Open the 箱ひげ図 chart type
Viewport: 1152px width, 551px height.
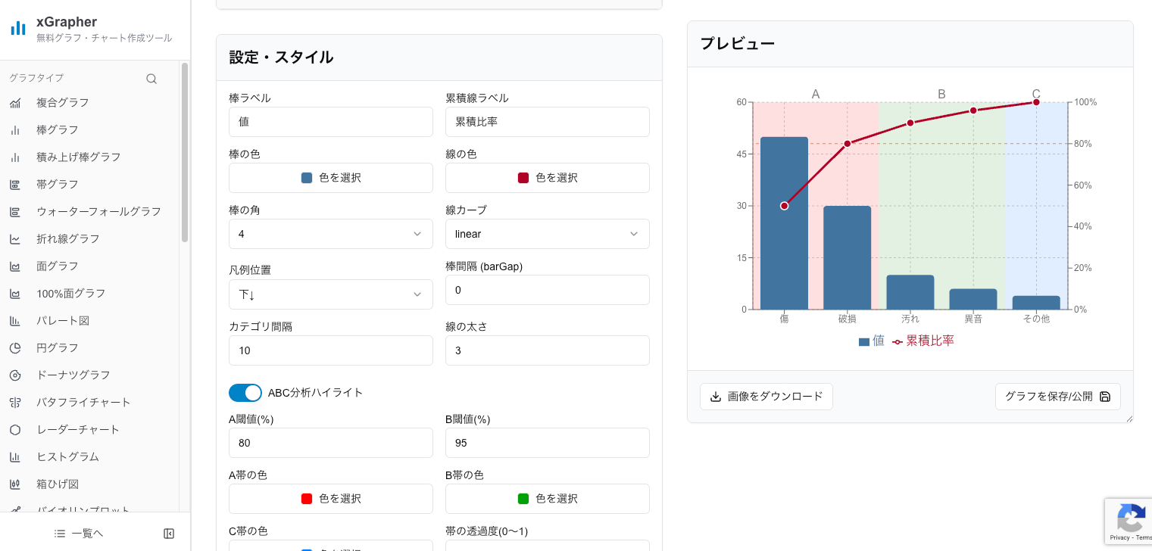[x=15, y=484]
